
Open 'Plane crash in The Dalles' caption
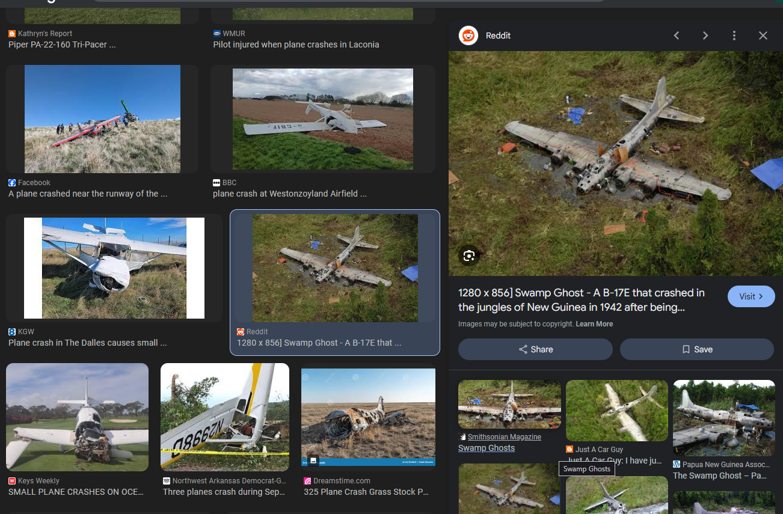pyautogui.click(x=88, y=343)
